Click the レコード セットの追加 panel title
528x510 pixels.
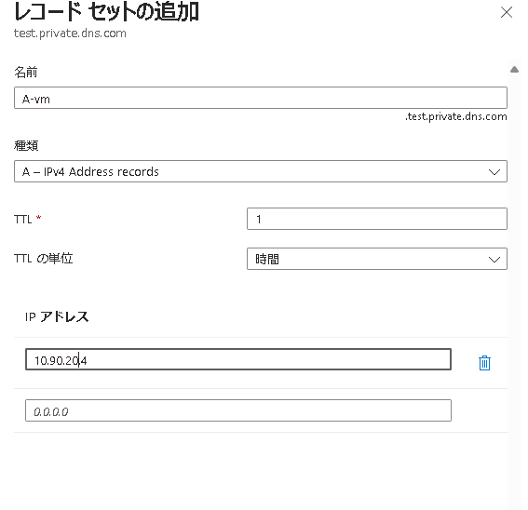106,12
